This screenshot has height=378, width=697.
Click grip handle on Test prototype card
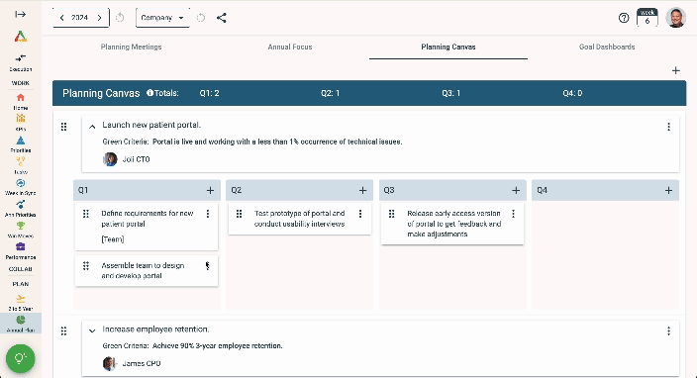click(240, 214)
